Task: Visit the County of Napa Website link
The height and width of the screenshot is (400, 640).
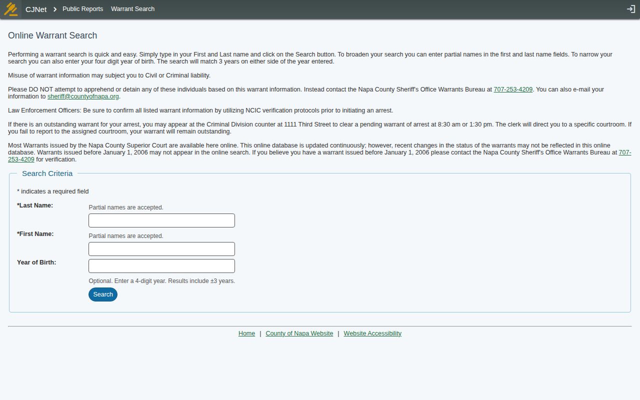Action: click(x=299, y=333)
